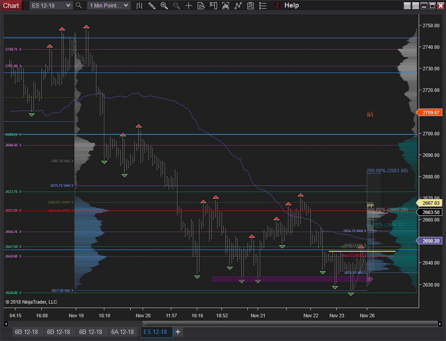Open the chart trader icon

pos(214,5)
